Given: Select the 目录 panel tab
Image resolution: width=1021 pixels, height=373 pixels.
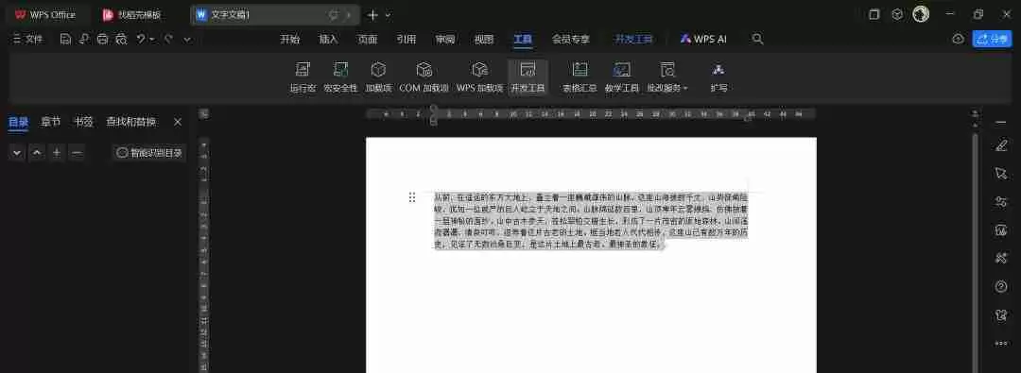Looking at the screenshot, I should 18,122.
